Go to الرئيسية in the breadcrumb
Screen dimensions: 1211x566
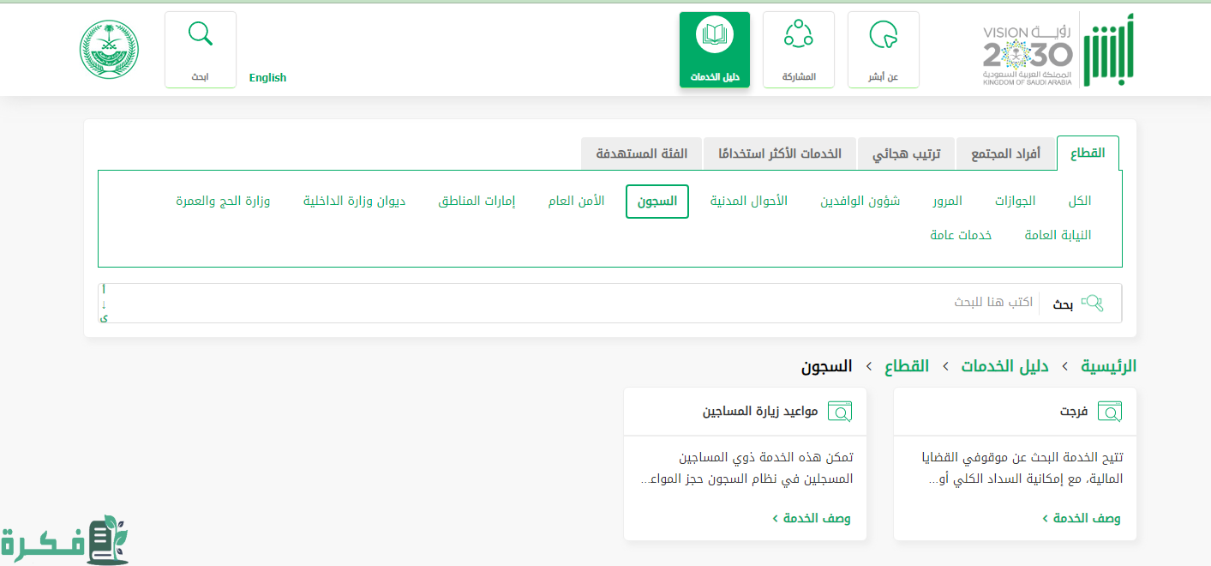[1108, 366]
